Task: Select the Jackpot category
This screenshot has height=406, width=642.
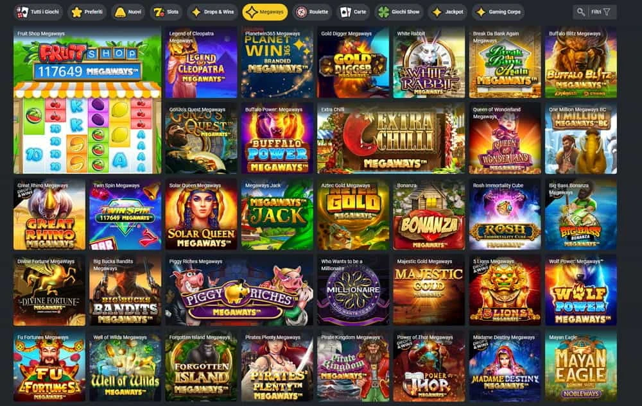Action: click(x=447, y=12)
